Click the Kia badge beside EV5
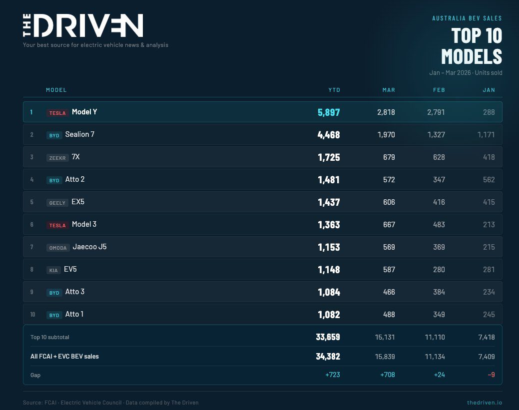Image resolution: width=519 pixels, height=410 pixels. (53, 270)
